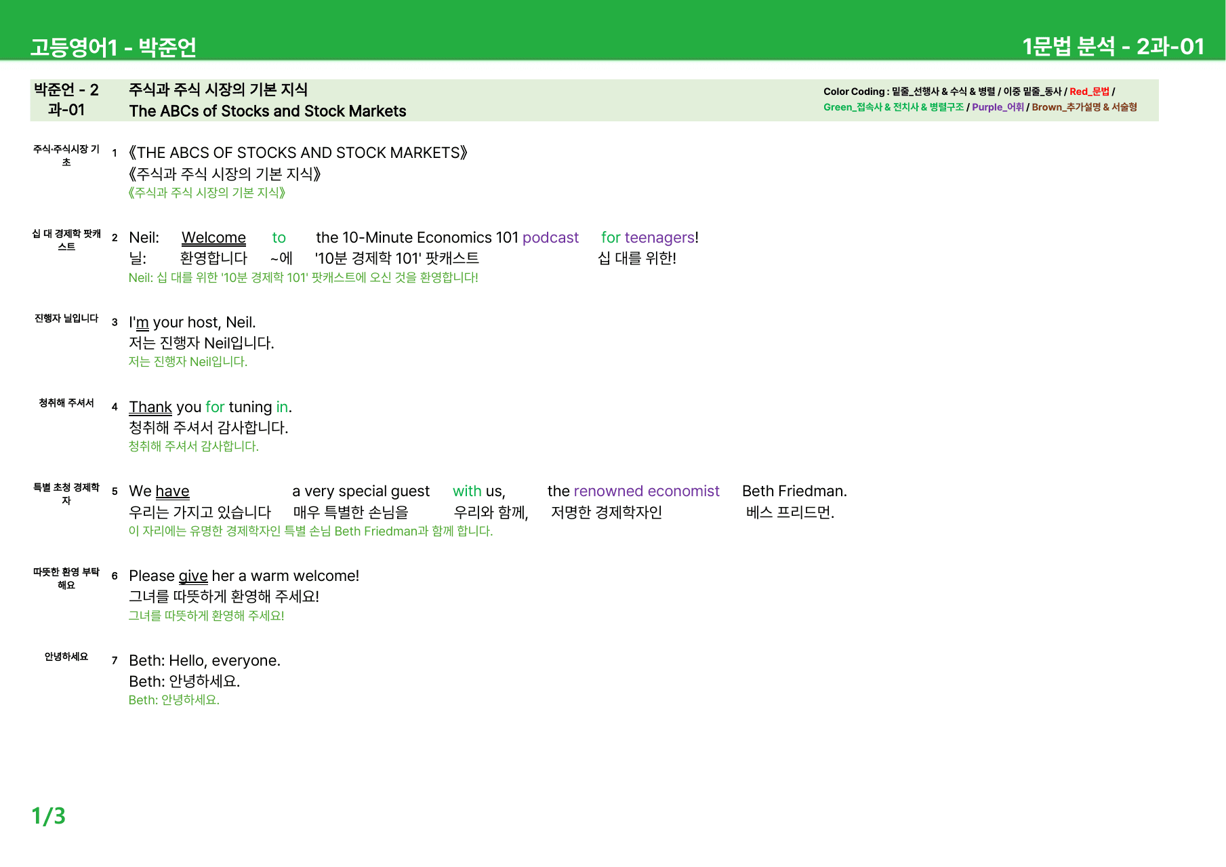This screenshot has width=1226, height=867.
Task: Click the Purple_어휘 color coding label
Action: (998, 107)
